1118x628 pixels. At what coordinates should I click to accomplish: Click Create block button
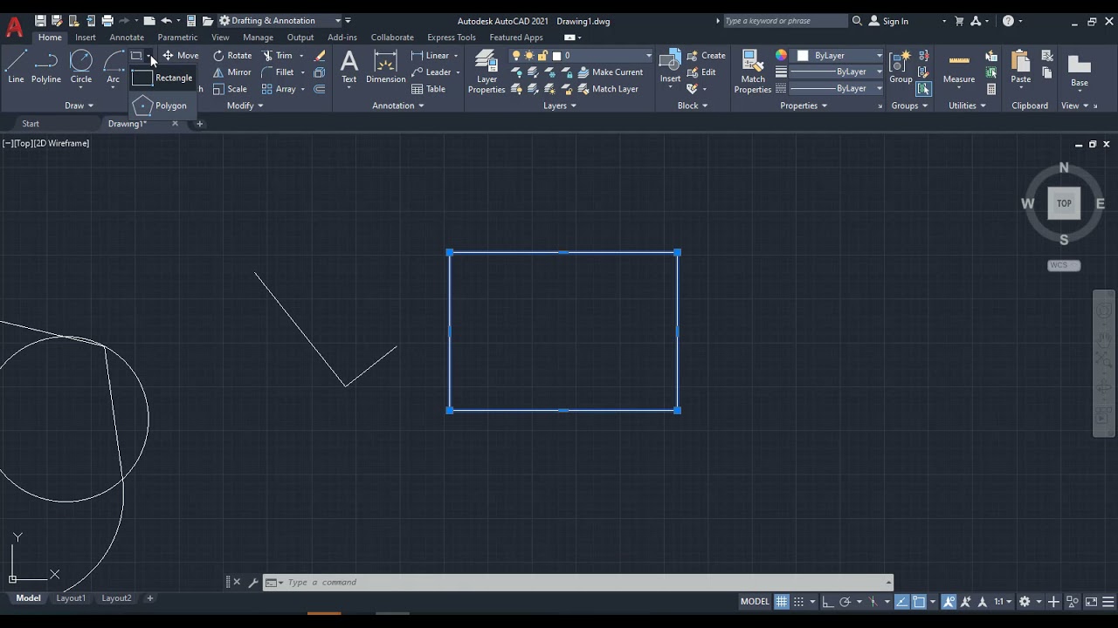pyautogui.click(x=706, y=55)
